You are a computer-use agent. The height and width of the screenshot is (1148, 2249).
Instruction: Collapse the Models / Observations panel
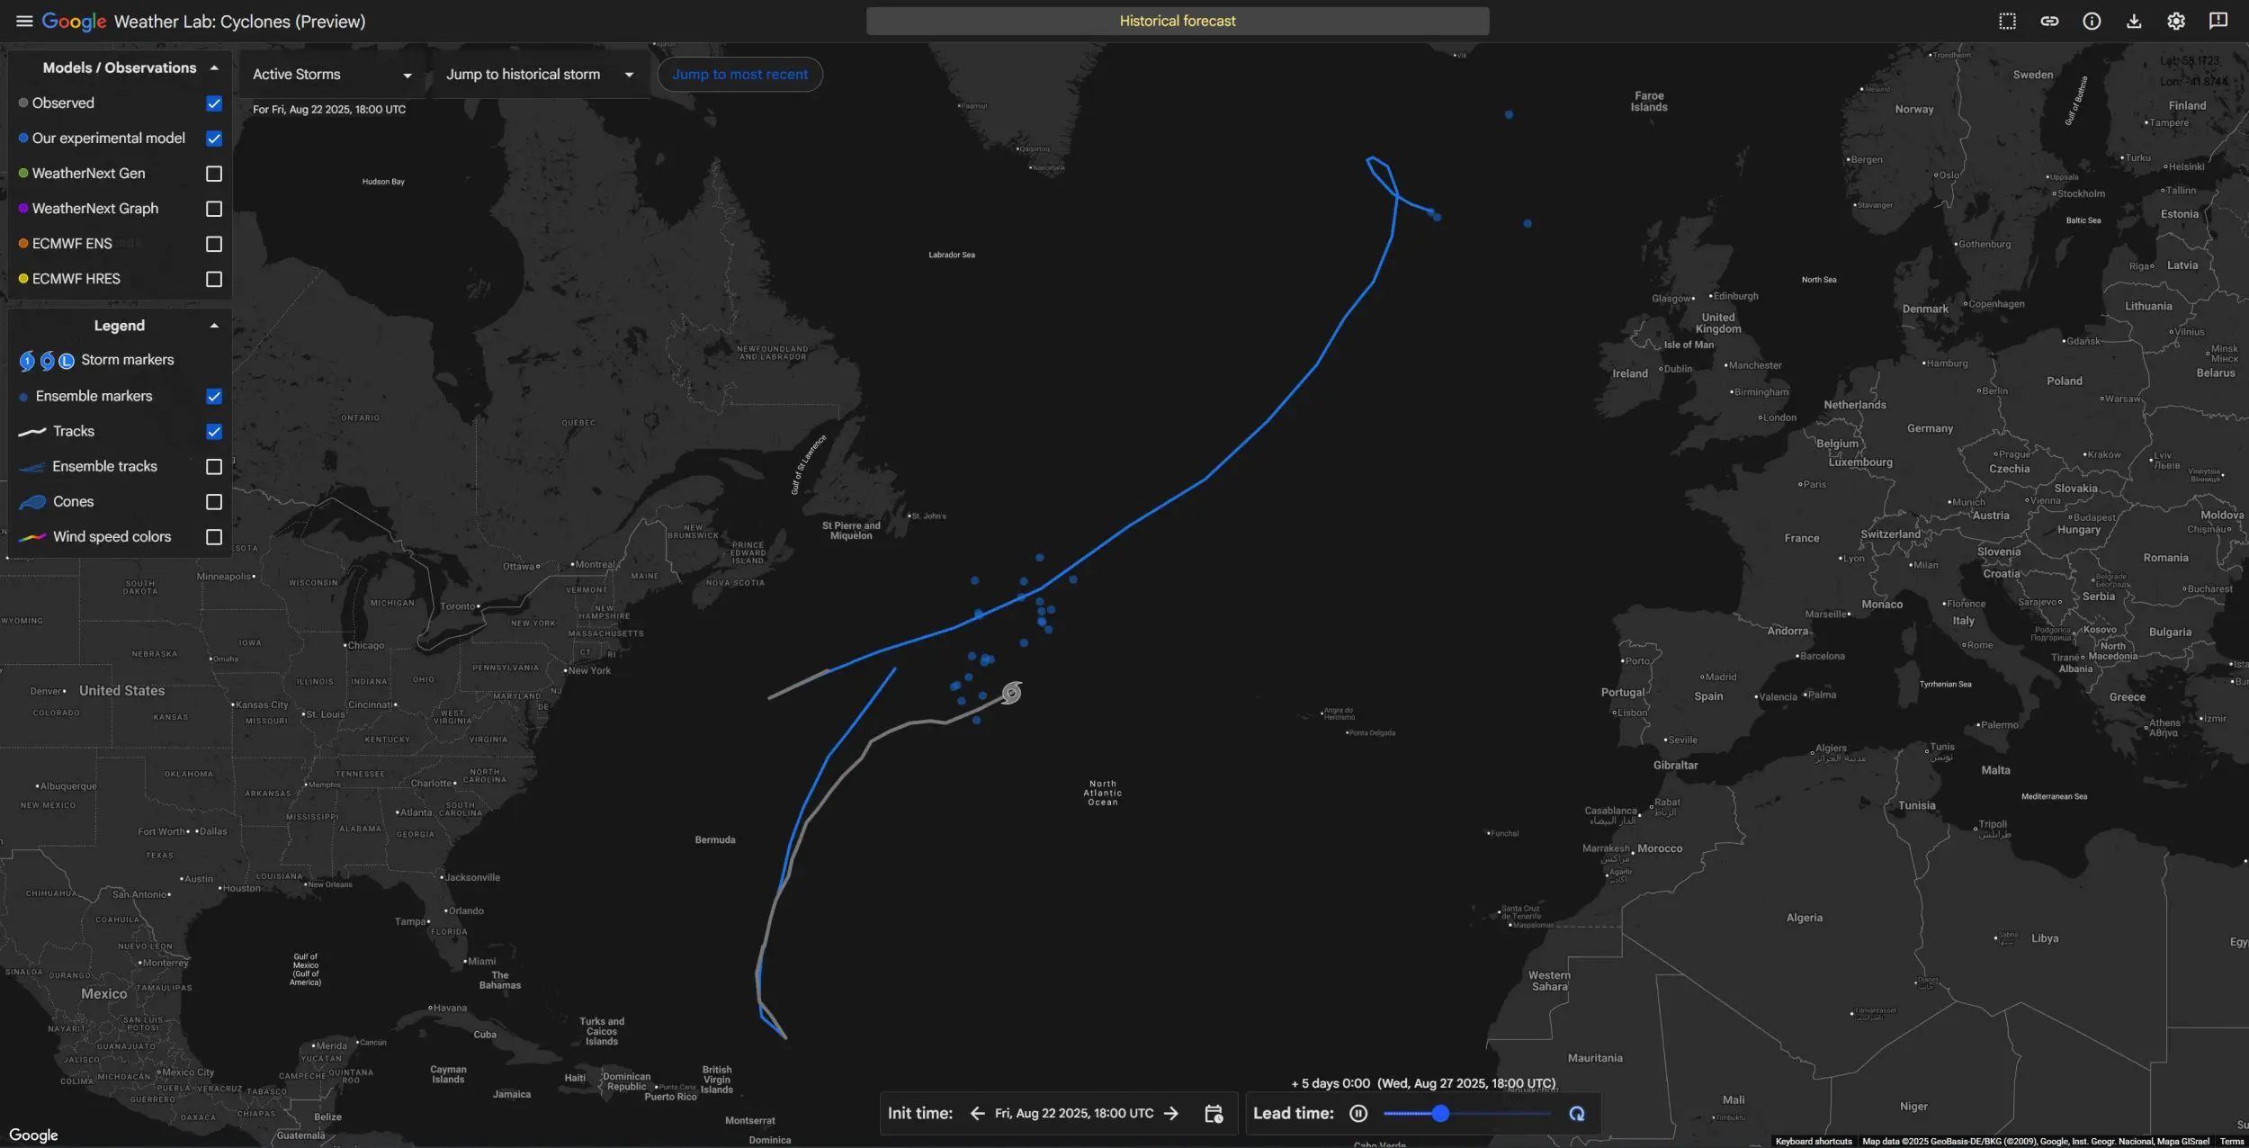[x=214, y=68]
